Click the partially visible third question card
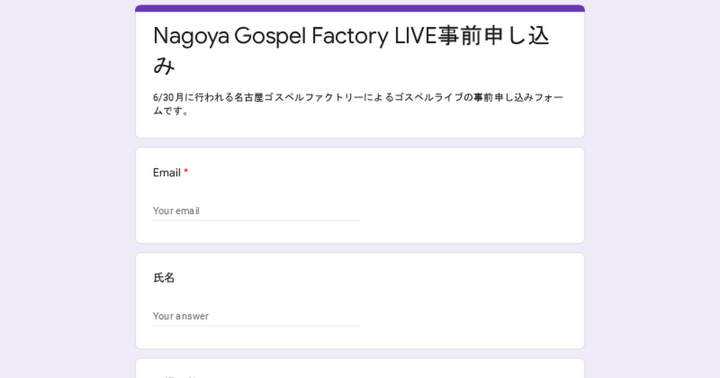720x378 pixels. 360,368
